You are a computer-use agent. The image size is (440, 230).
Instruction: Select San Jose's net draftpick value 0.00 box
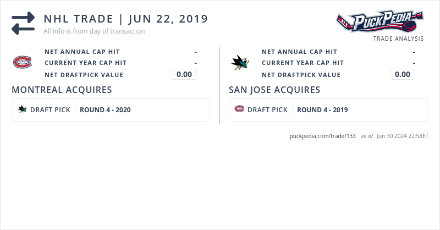[x=403, y=74]
